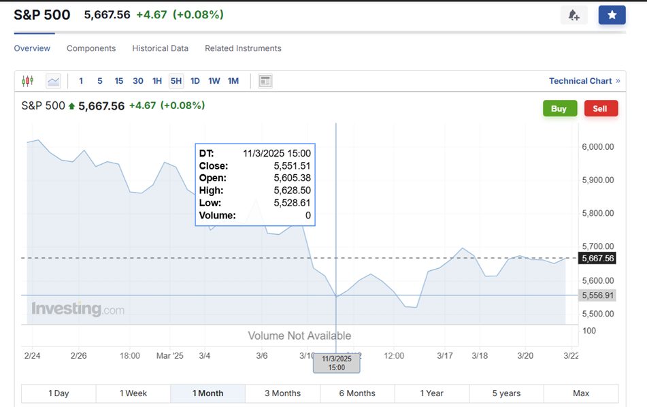
Task: Go to the Historical Data tab
Action: (160, 48)
